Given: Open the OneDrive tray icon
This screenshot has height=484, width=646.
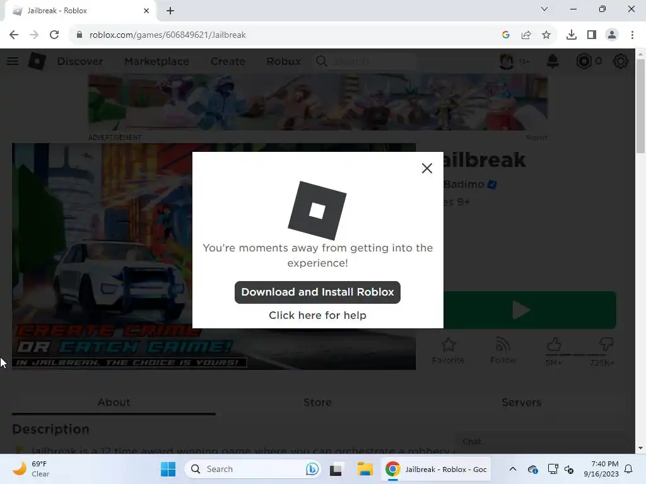Looking at the screenshot, I should pyautogui.click(x=532, y=469).
